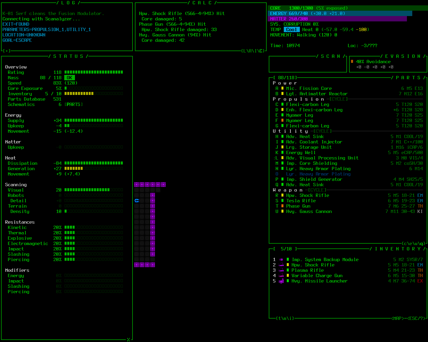Click the empty Scan panel box
Viewport: 428px width, 342px height.
(x=308, y=64)
